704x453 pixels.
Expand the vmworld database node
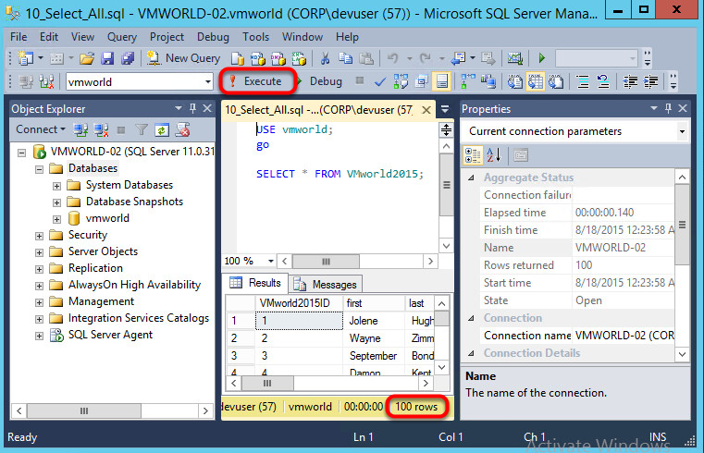click(56, 219)
